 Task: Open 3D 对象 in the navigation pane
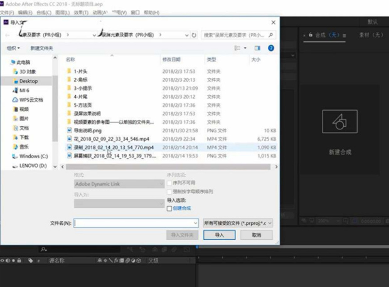coord(24,72)
